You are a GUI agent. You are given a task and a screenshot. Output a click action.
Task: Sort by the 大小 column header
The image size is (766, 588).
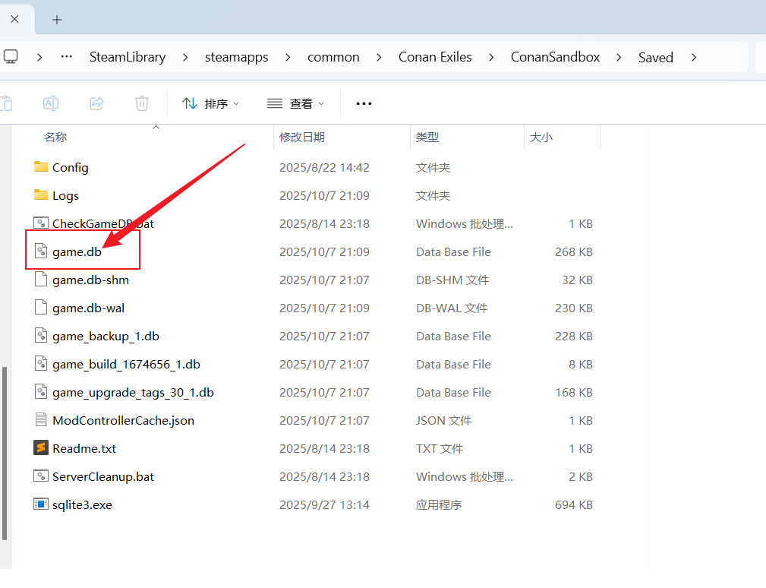[541, 137]
